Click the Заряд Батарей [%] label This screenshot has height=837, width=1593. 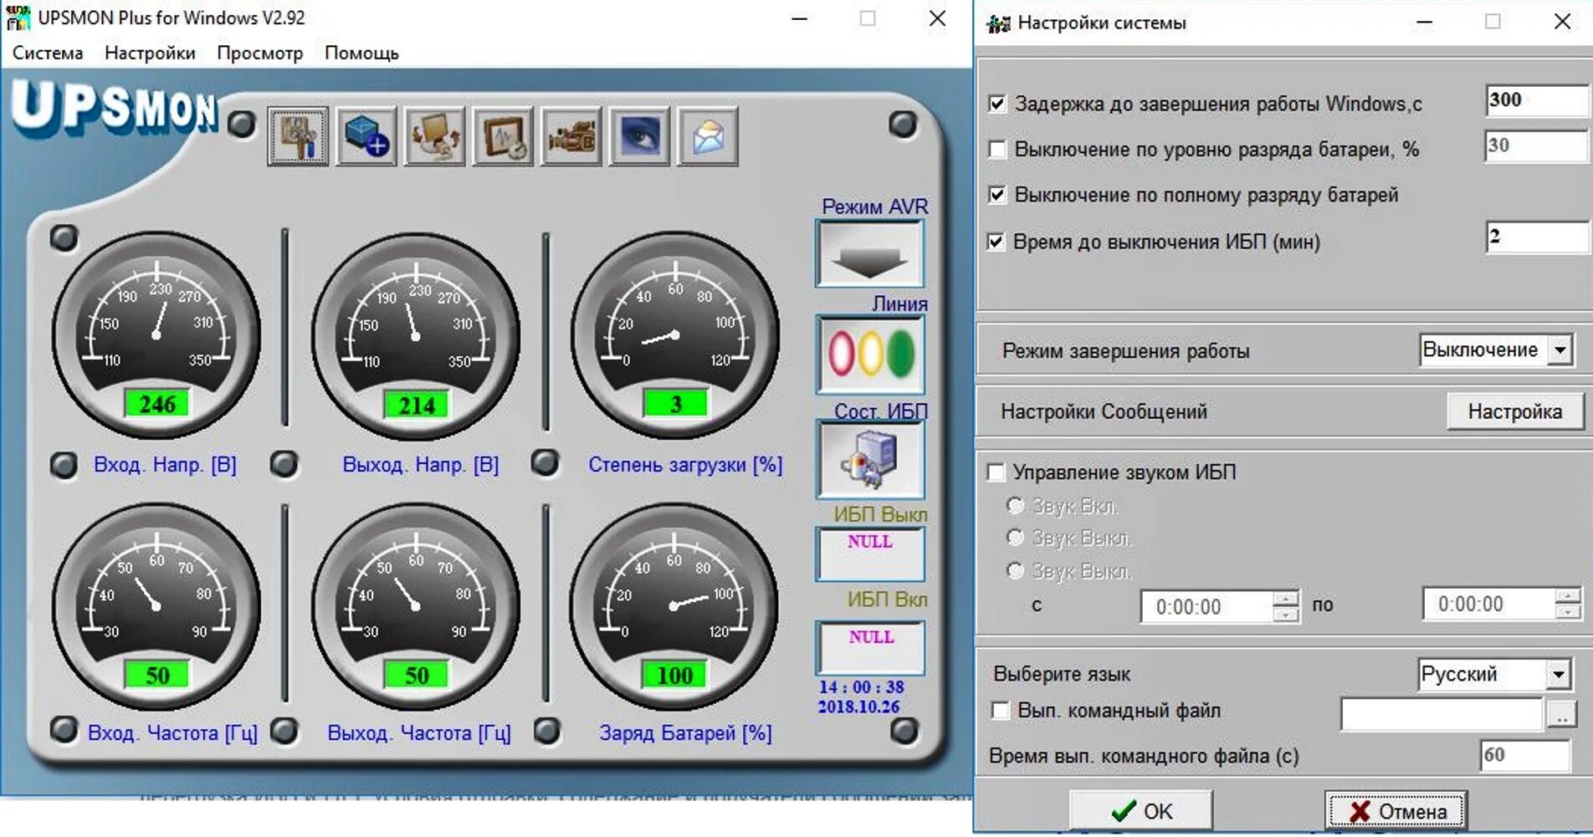[685, 733]
